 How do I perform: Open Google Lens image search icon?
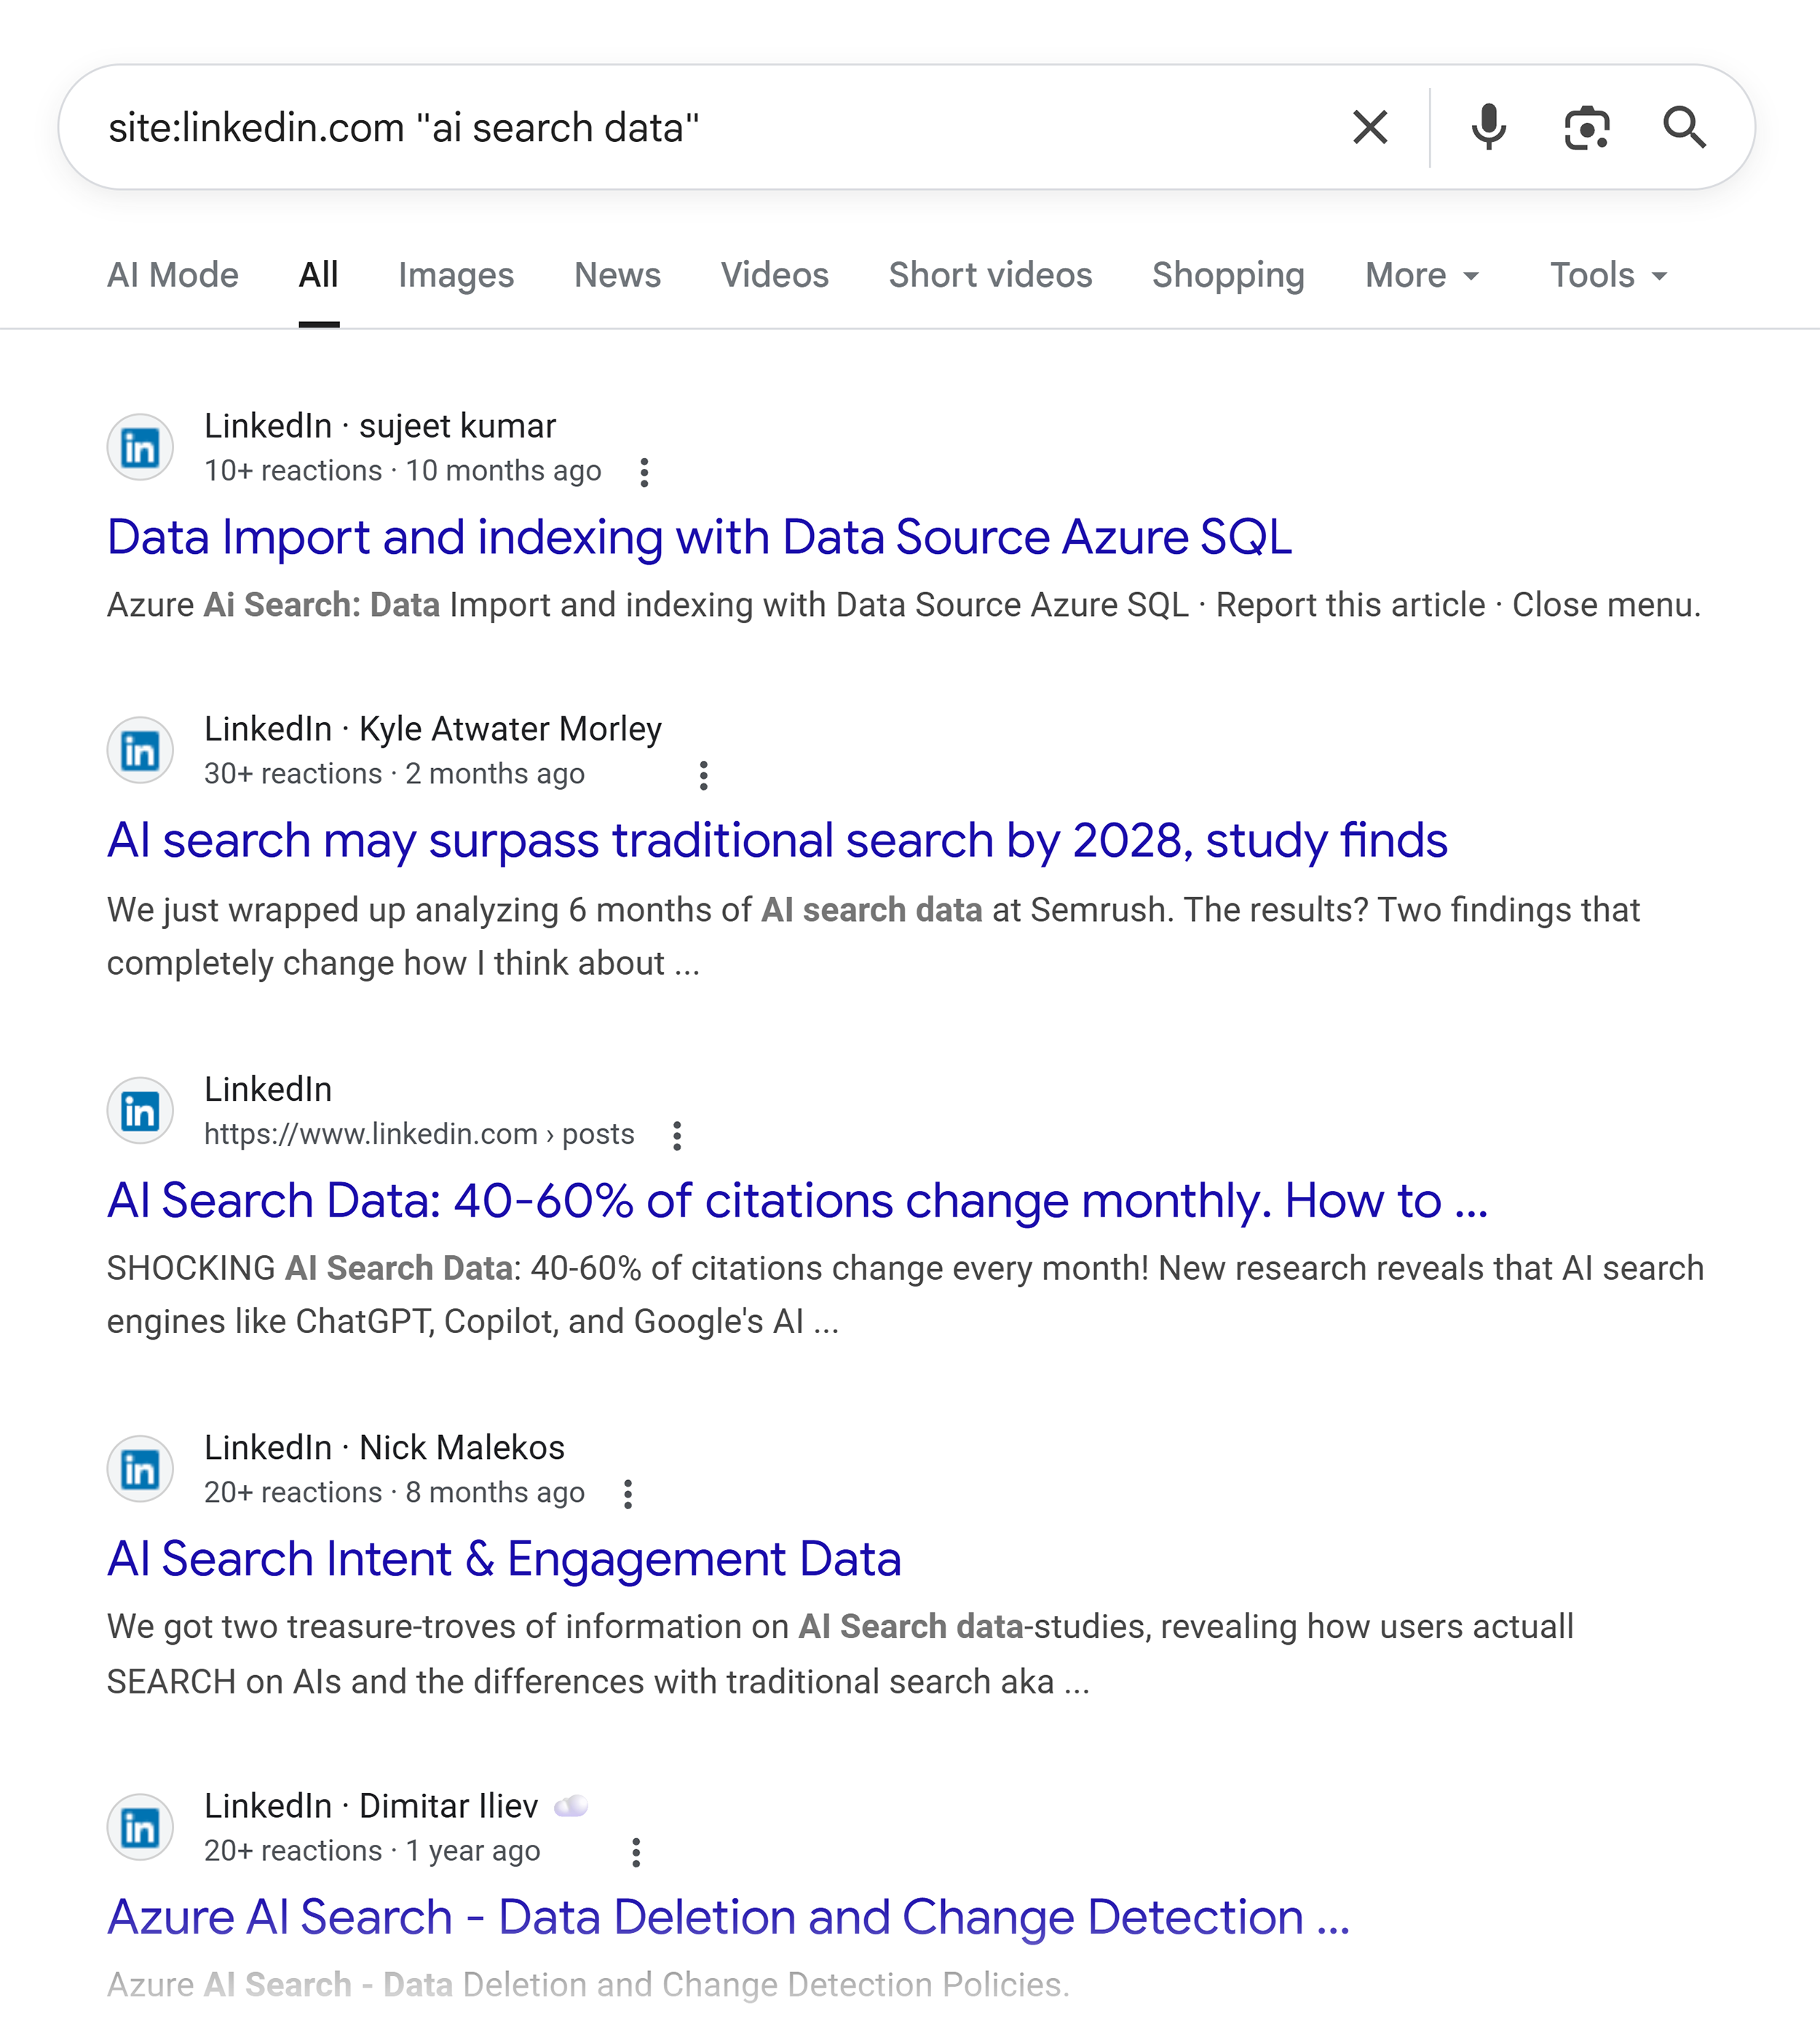click(x=1586, y=128)
